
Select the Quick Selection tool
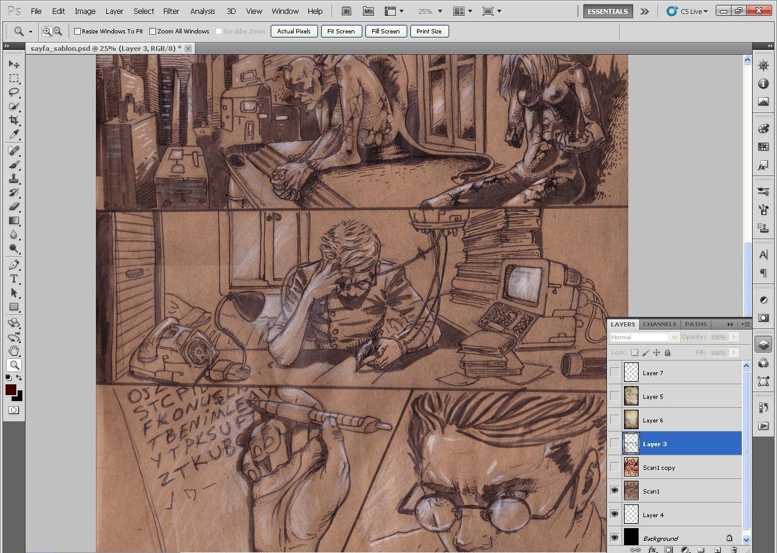pyautogui.click(x=14, y=106)
